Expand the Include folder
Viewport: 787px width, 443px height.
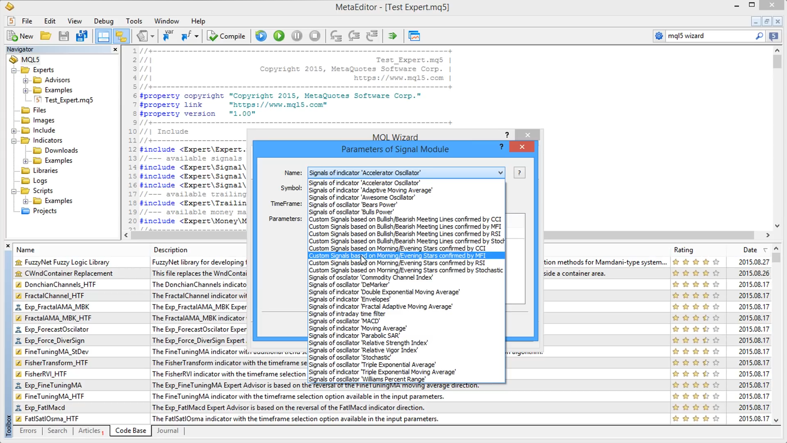[14, 131]
